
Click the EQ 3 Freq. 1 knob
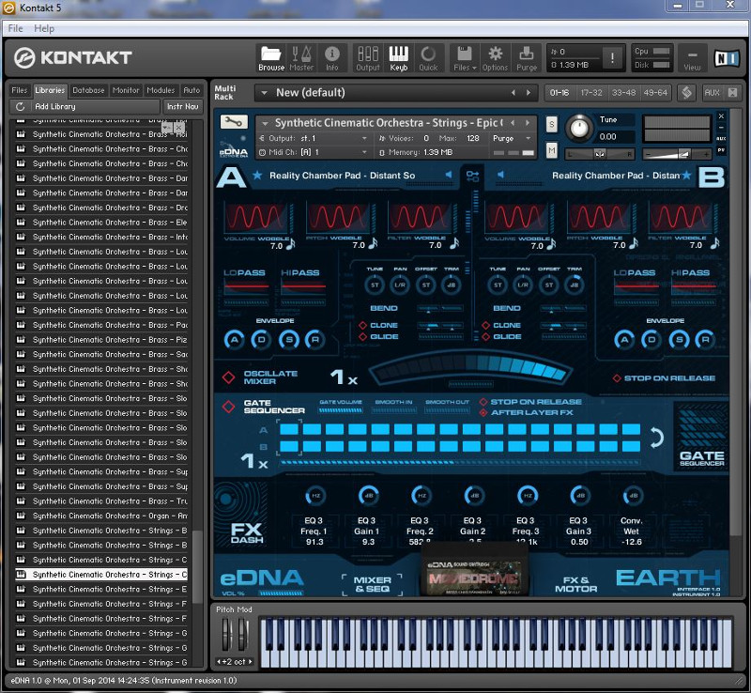click(315, 496)
